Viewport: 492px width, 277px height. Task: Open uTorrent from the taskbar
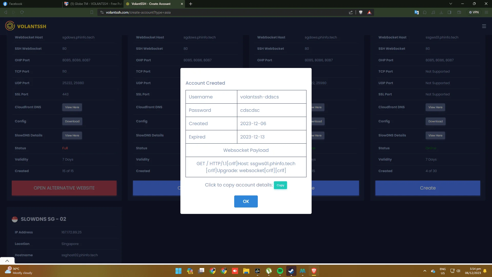coord(269,271)
